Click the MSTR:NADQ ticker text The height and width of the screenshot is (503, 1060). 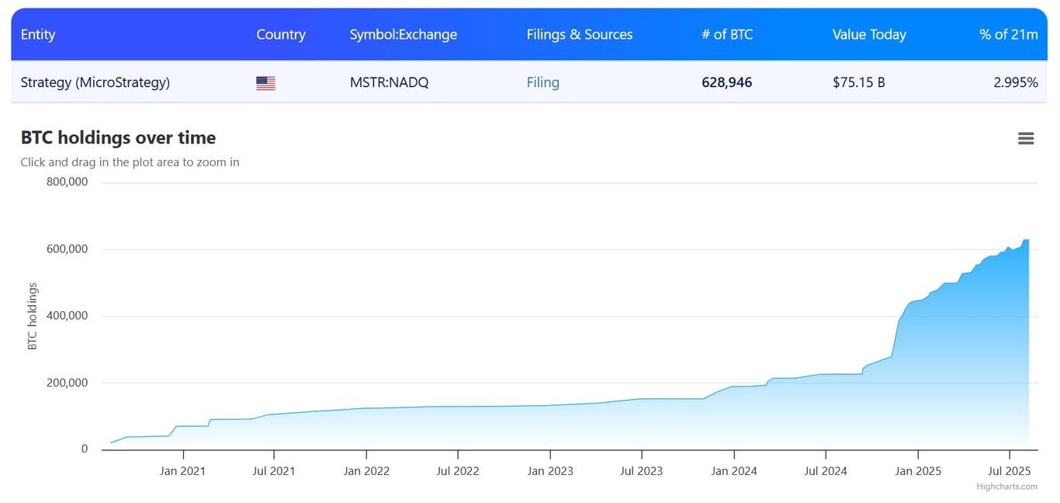390,82
